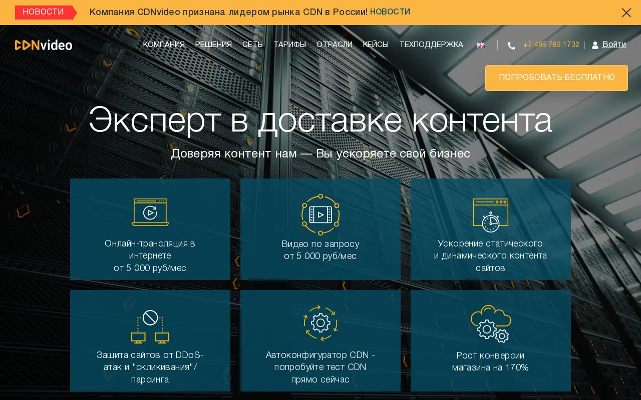Click the autoconfigurator gear with arrows icon
641x400 pixels.
pos(320,323)
